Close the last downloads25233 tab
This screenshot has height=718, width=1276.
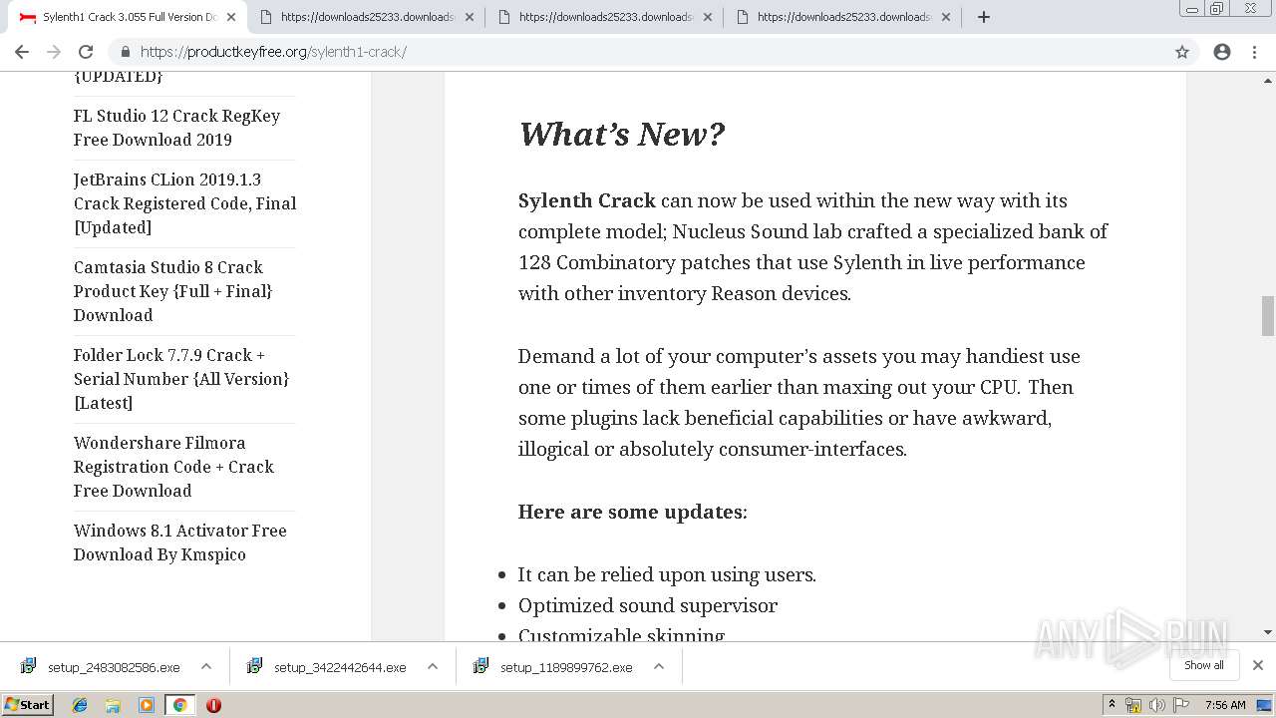point(946,17)
